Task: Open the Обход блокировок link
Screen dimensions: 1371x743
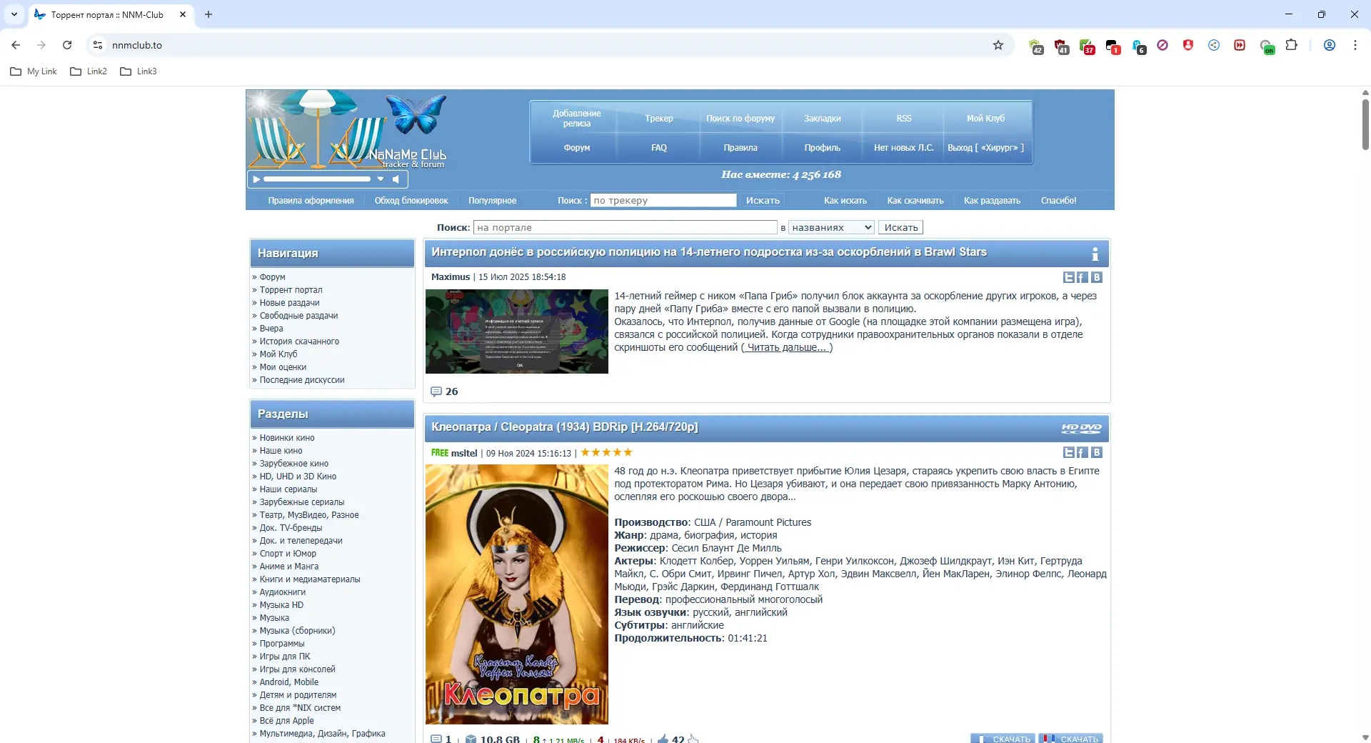Action: [x=411, y=201]
